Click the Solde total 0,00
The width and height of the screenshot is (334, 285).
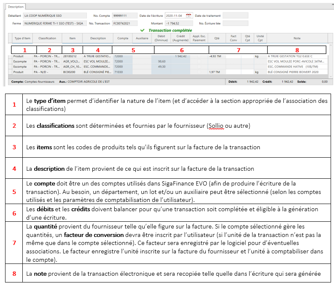tap(325, 82)
